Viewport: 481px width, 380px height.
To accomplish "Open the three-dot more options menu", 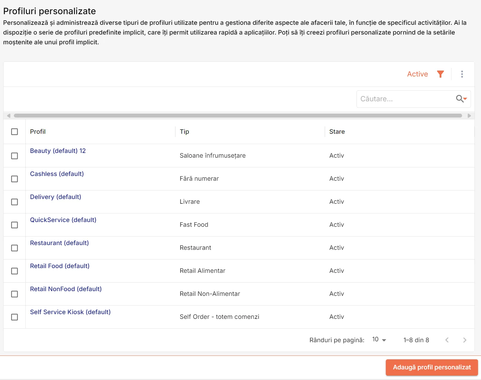I will point(462,74).
